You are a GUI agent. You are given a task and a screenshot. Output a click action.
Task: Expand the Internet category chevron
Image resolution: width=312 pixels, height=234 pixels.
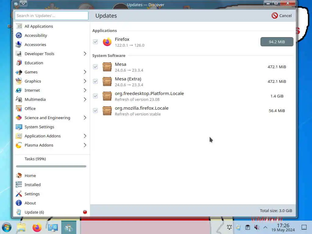pos(85,90)
